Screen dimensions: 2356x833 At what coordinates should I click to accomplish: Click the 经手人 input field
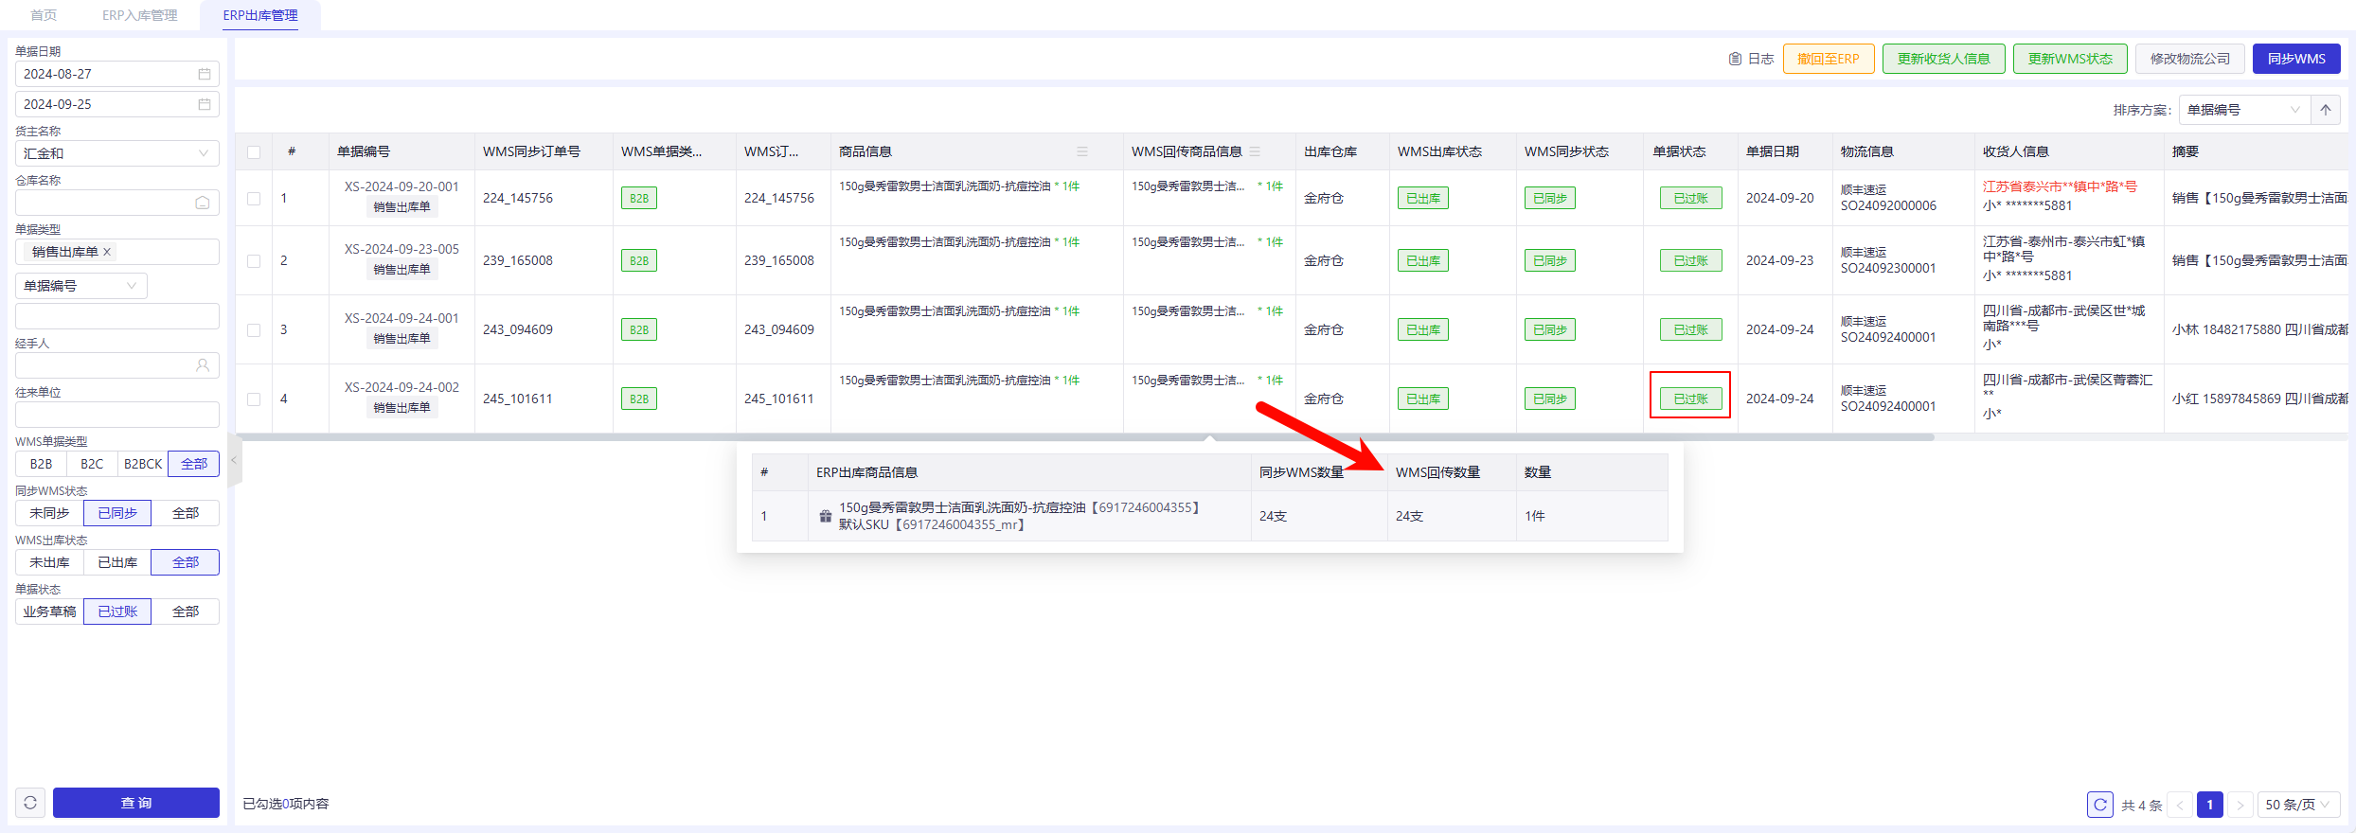[117, 365]
